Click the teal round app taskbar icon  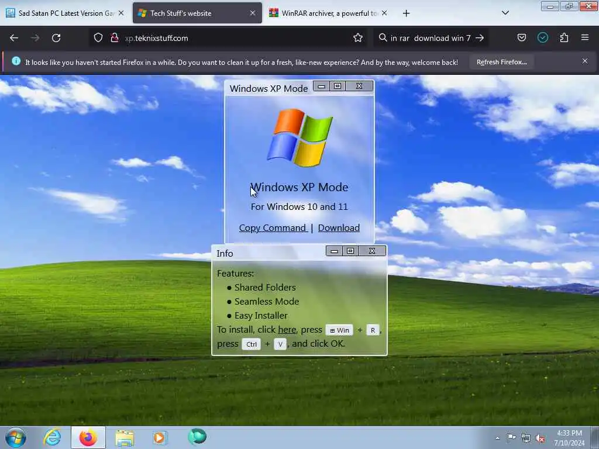(x=197, y=437)
